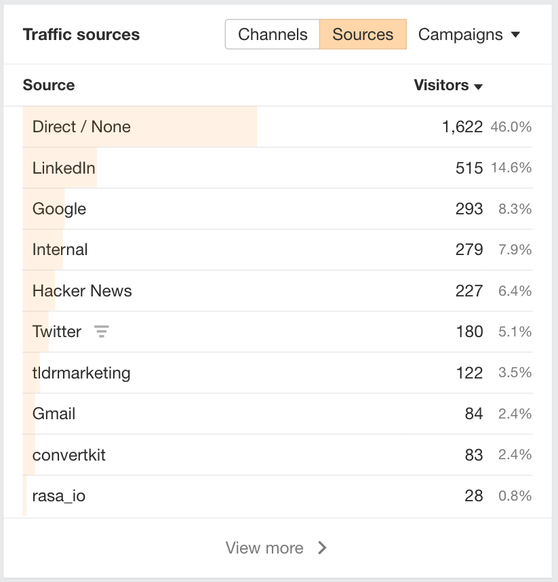Click the Visitors column header
558x582 pixels.
(439, 86)
